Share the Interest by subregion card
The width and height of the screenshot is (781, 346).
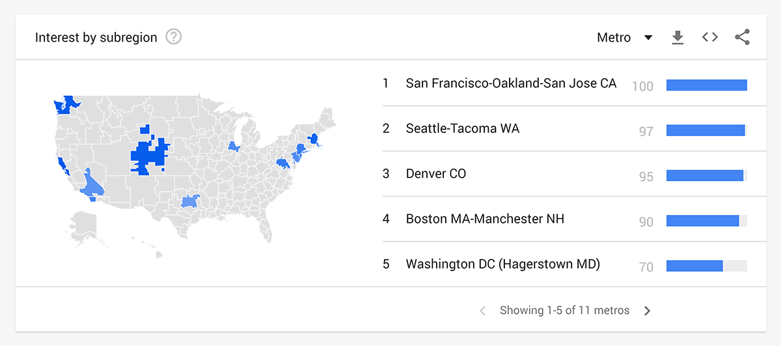742,37
